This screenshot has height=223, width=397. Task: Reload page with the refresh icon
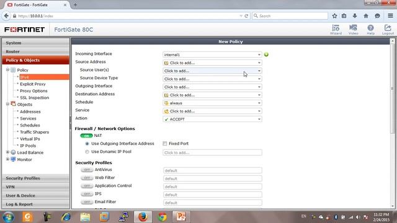pyautogui.click(x=246, y=16)
